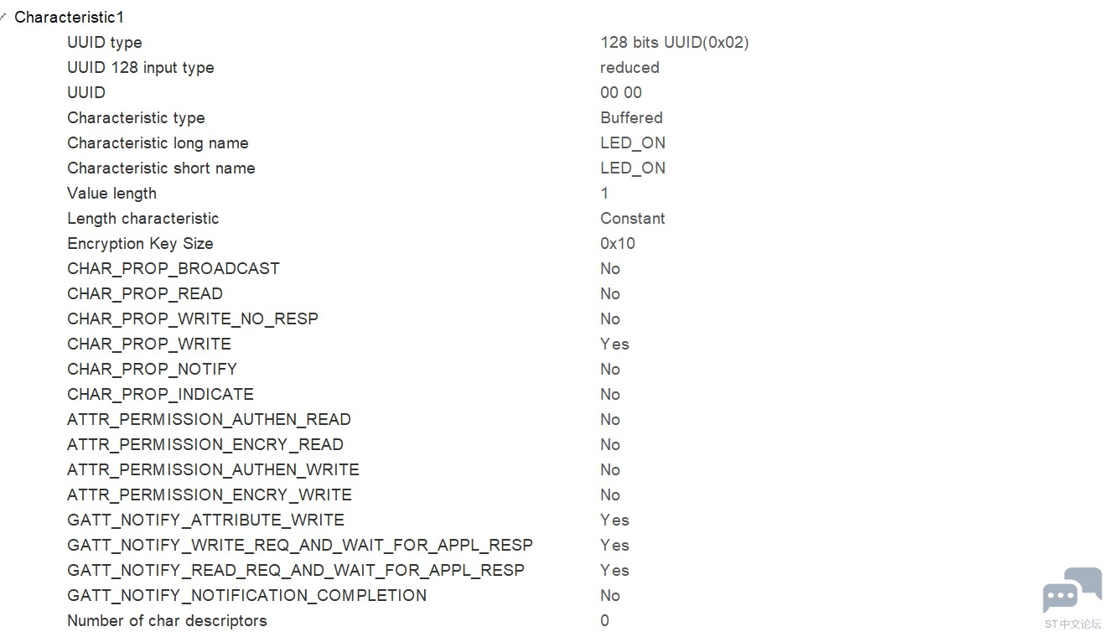Edit the Characteristic short name LED_ON value
Screen dimensions: 1109x637
[x=633, y=168]
